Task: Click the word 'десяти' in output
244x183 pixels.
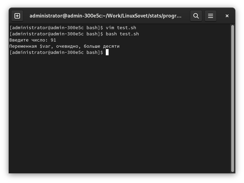Action: click(x=111, y=46)
